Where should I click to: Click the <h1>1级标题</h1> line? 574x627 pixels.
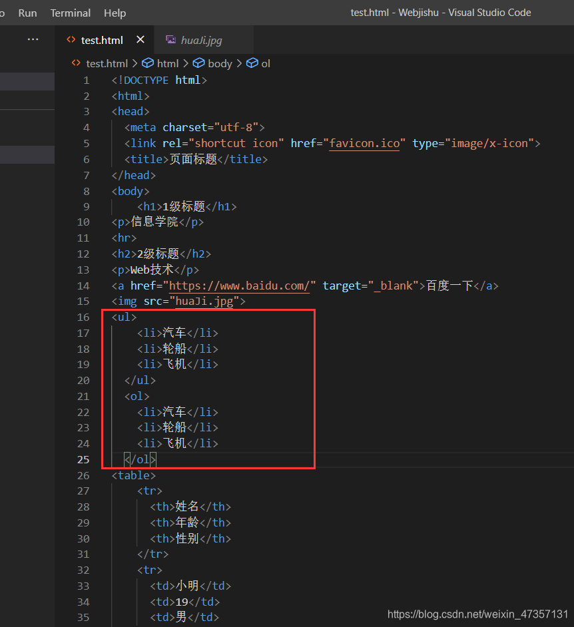187,206
